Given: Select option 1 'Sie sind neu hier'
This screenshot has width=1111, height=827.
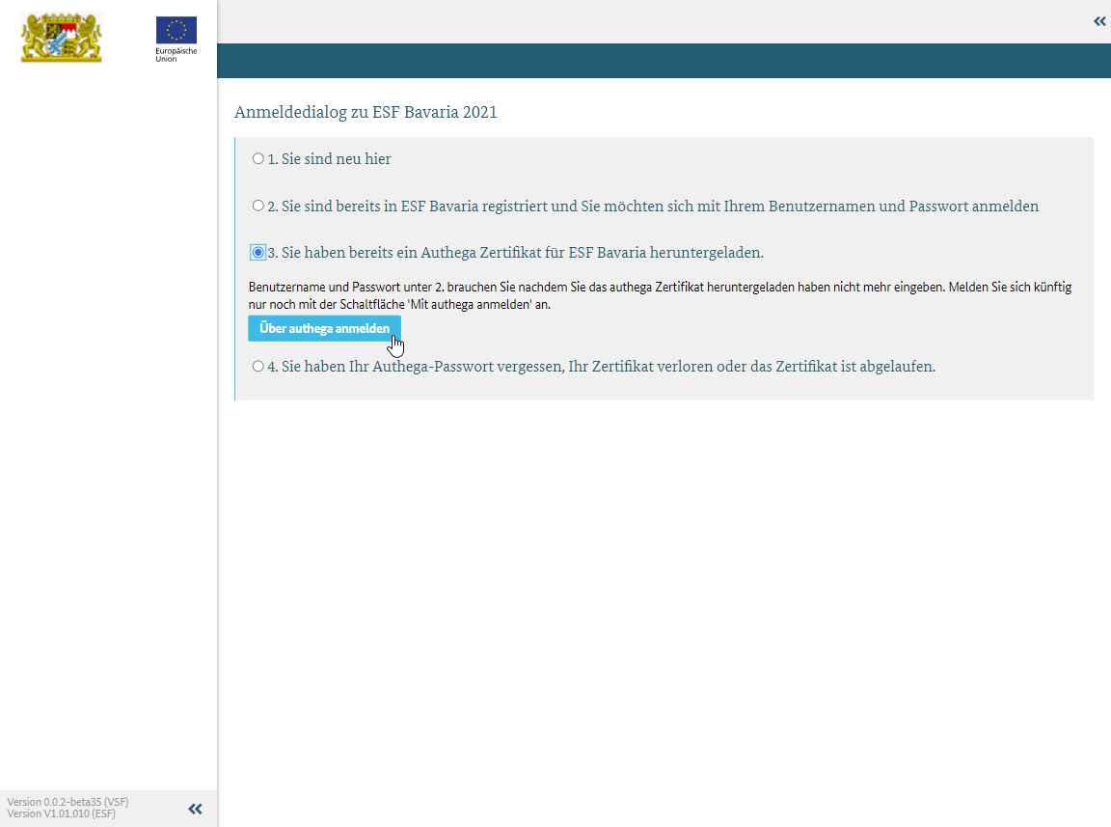Looking at the screenshot, I should click(257, 159).
